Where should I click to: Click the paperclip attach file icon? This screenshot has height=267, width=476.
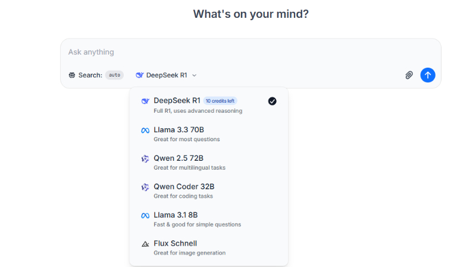409,75
